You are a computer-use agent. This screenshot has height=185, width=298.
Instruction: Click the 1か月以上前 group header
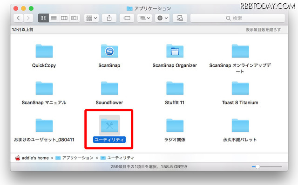[x=22, y=30]
